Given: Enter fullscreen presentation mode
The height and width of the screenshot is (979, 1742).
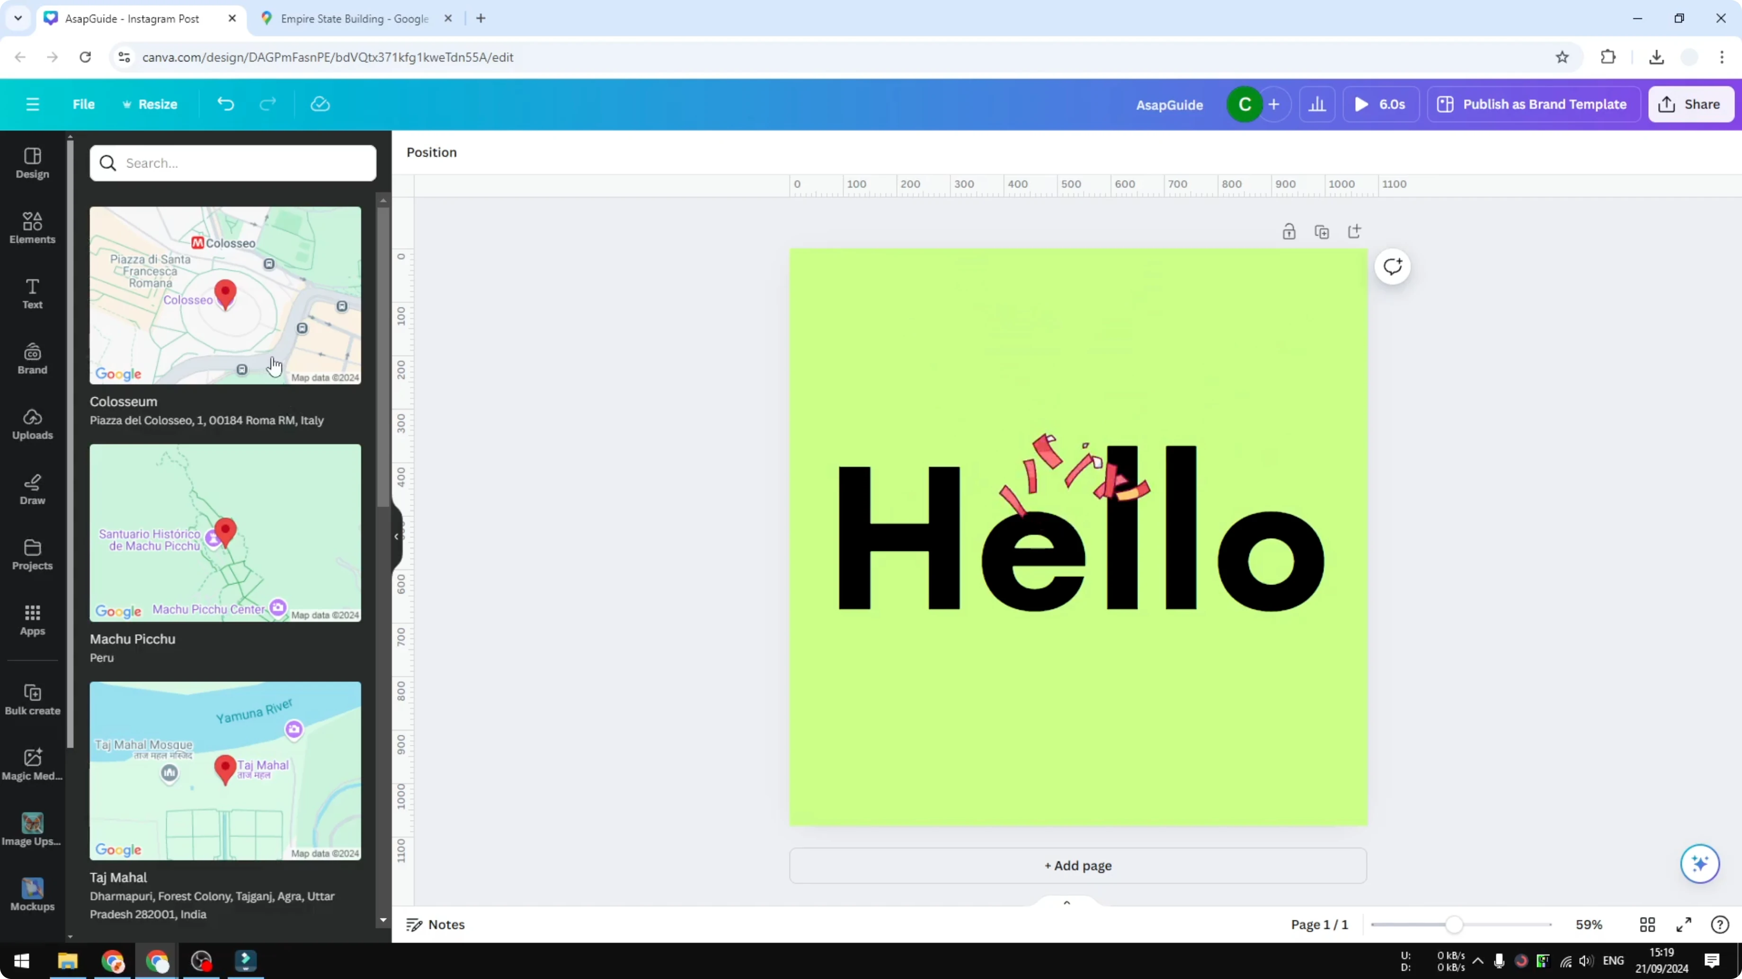Looking at the screenshot, I should [1684, 924].
